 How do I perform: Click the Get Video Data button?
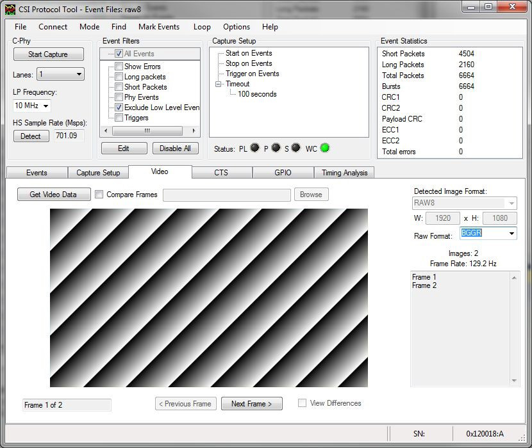[53, 195]
